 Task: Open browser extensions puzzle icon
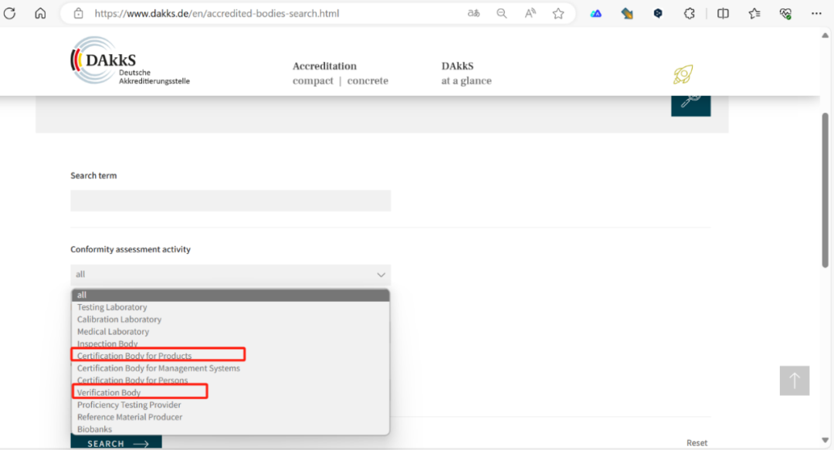(x=690, y=13)
